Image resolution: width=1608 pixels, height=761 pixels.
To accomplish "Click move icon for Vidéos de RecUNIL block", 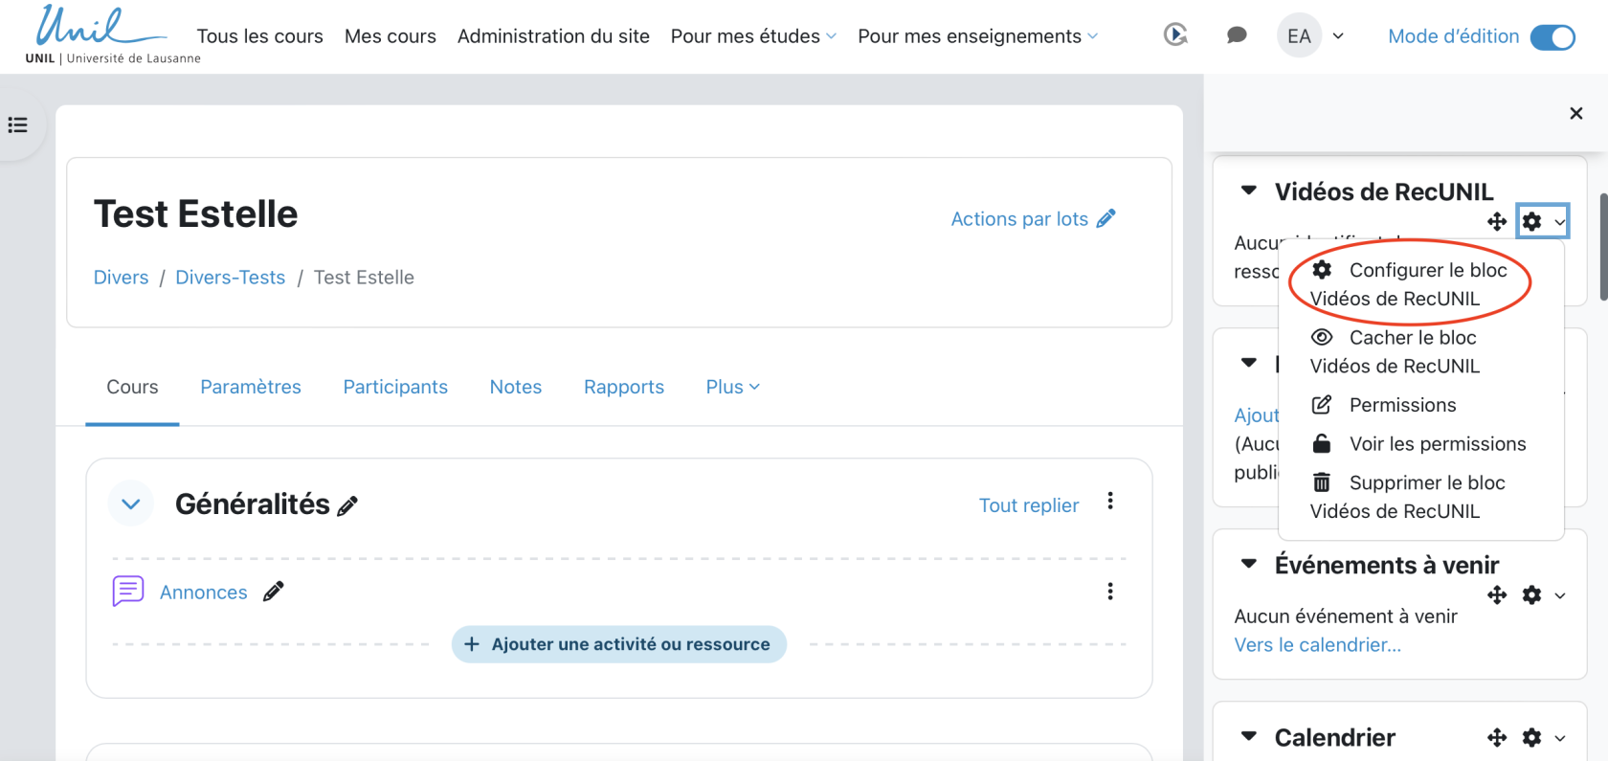I will (x=1497, y=222).
